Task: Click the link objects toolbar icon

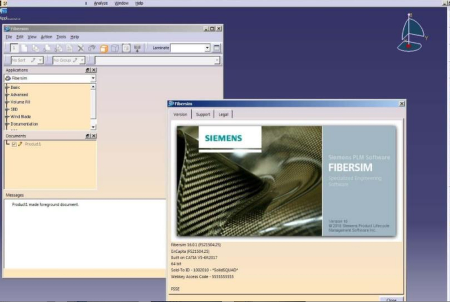Action: (92, 48)
